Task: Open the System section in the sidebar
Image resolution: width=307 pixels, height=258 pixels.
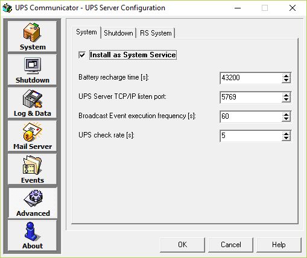Action: click(32, 36)
